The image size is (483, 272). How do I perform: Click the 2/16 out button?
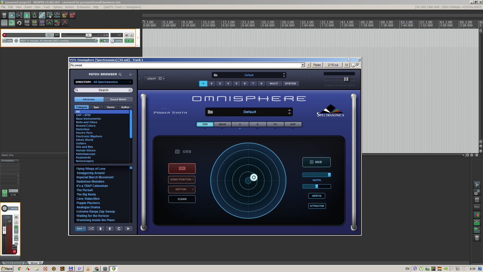coord(333,65)
